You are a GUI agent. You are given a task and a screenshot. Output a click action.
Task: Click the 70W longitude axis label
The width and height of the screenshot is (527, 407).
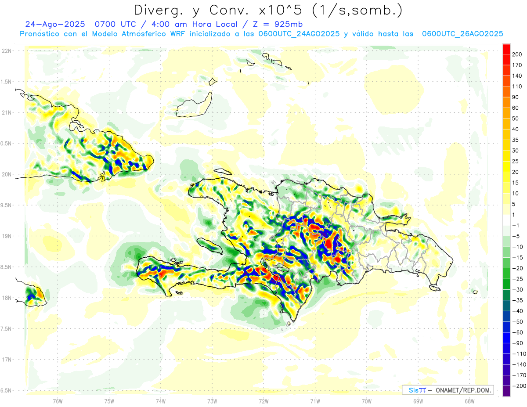click(367, 401)
